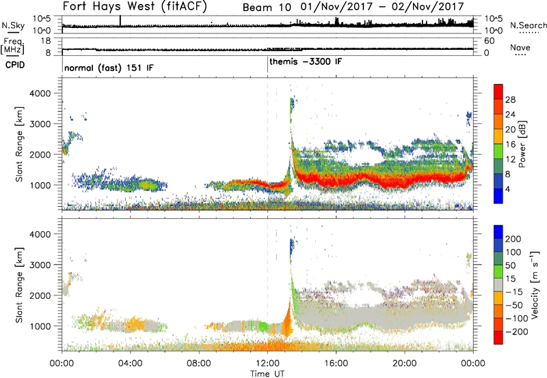Click the 08:00 time axis label
Screen dimensions: 547x378
coord(199,364)
